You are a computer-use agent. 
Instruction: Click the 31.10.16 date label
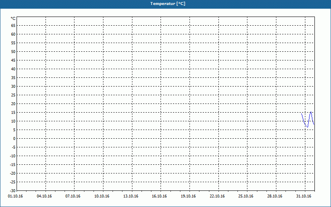(x=304, y=196)
